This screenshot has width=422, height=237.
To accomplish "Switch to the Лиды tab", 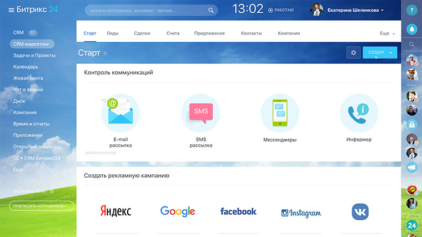I will pyautogui.click(x=113, y=33).
